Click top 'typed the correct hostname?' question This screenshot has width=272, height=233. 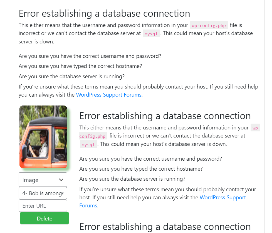(x=80, y=66)
